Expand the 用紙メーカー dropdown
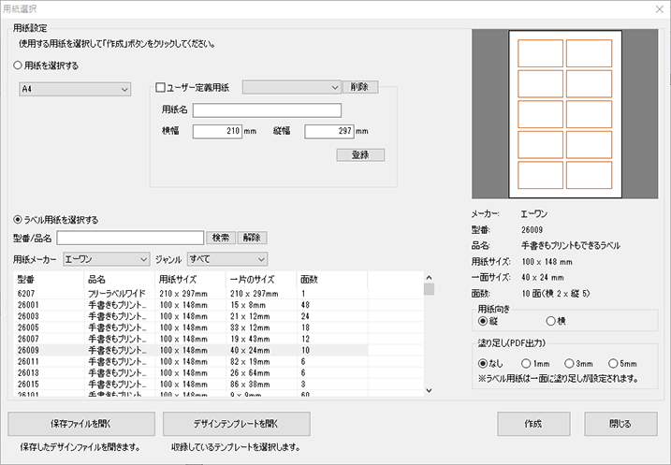Image resolution: width=671 pixels, height=465 pixels. [x=107, y=258]
